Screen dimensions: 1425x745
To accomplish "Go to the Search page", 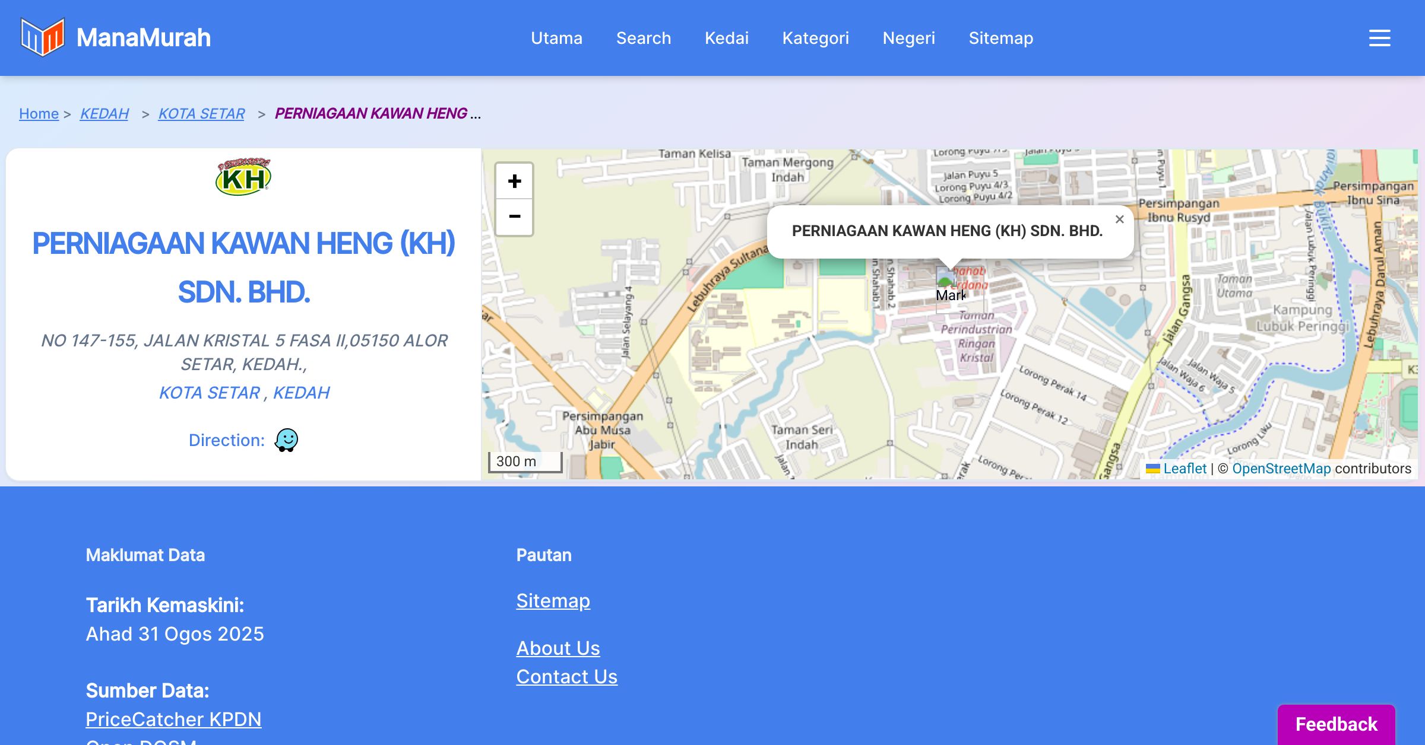I will 643,38.
